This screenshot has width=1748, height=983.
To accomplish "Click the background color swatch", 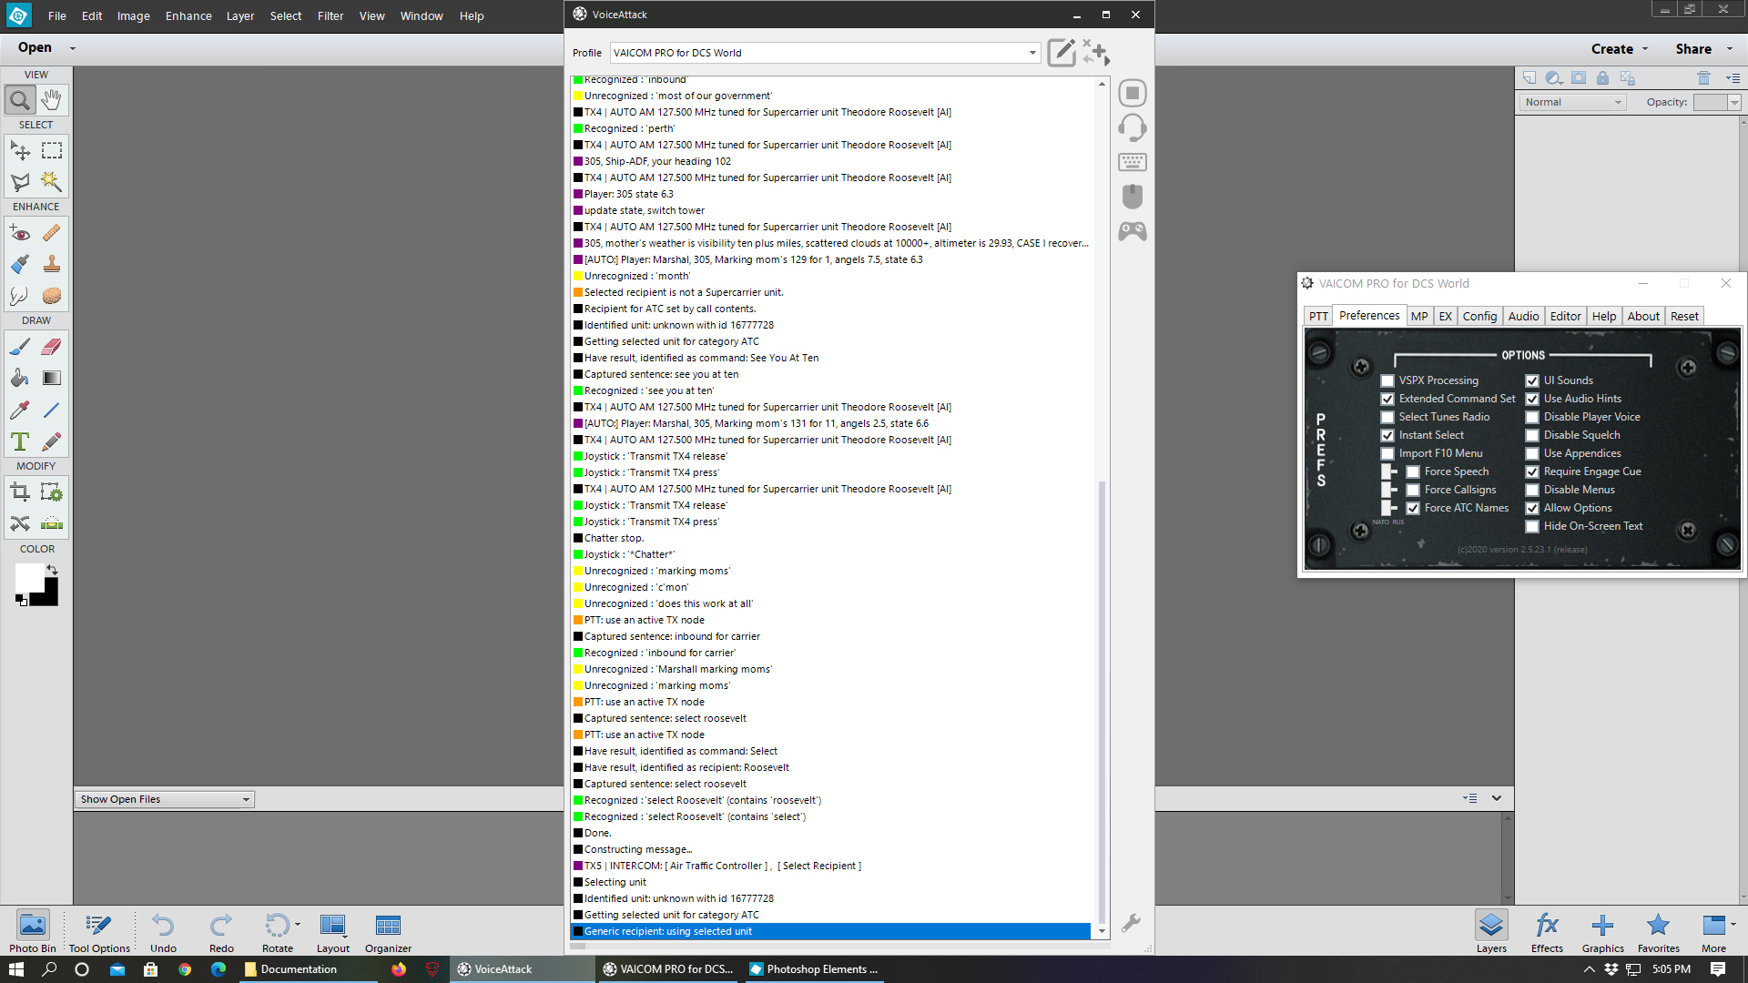I will coord(49,597).
